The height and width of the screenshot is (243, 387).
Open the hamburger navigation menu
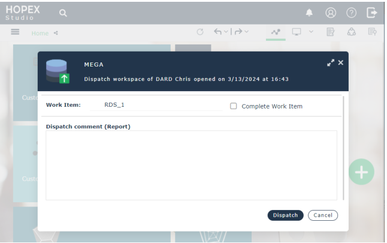pyautogui.click(x=16, y=32)
